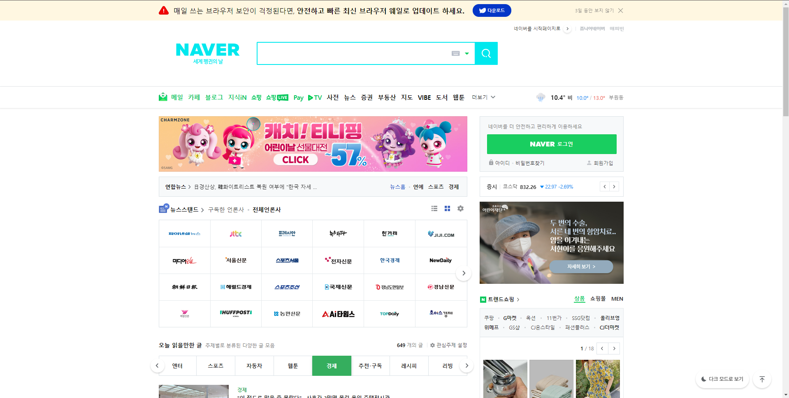Open the 연합뉴스 headline link
The height and width of the screenshot is (398, 789).
point(255,187)
